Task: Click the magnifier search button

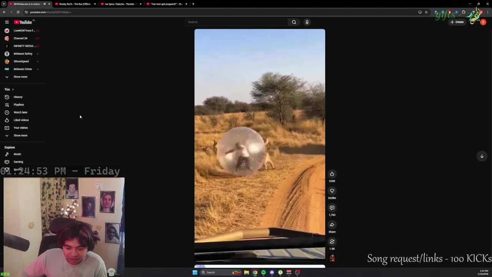Action: 294,22
